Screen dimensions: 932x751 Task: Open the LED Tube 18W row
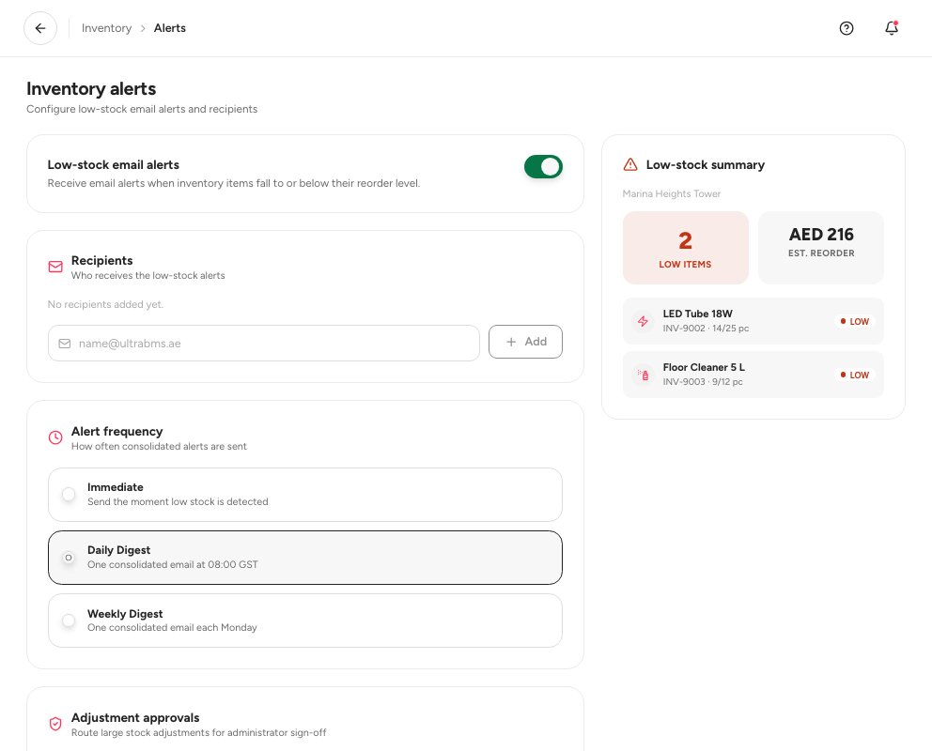coord(753,321)
